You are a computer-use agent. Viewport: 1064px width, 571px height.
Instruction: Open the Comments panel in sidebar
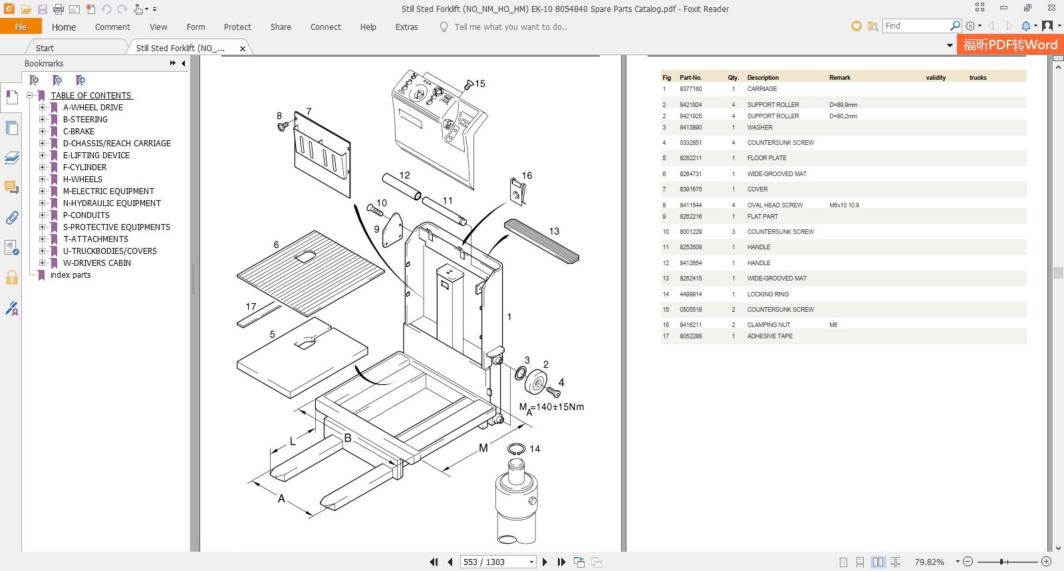click(11, 187)
